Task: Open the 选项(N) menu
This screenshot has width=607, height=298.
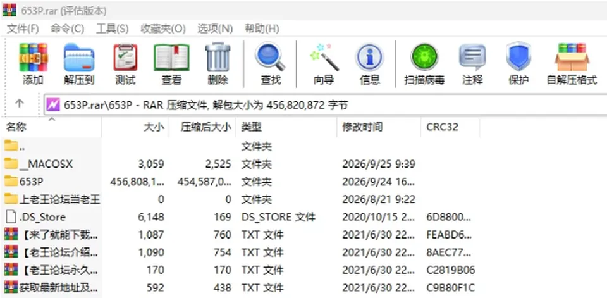Action: point(215,28)
